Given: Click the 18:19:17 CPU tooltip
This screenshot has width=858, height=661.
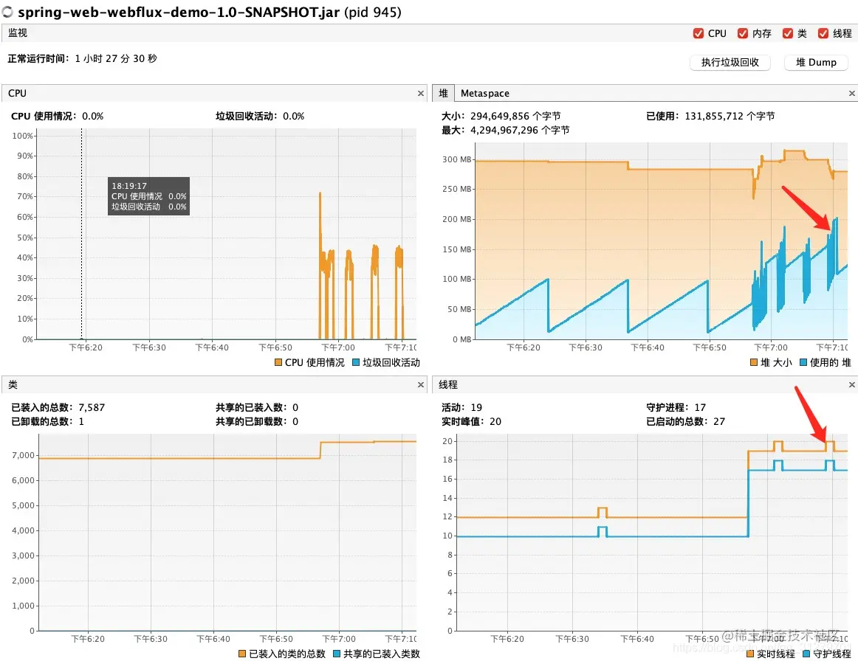Looking at the screenshot, I should (149, 195).
